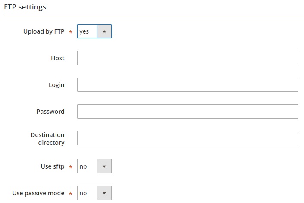The height and width of the screenshot is (203, 304).
Task: Click the 'no' value in Use sftp
Action: pos(83,166)
